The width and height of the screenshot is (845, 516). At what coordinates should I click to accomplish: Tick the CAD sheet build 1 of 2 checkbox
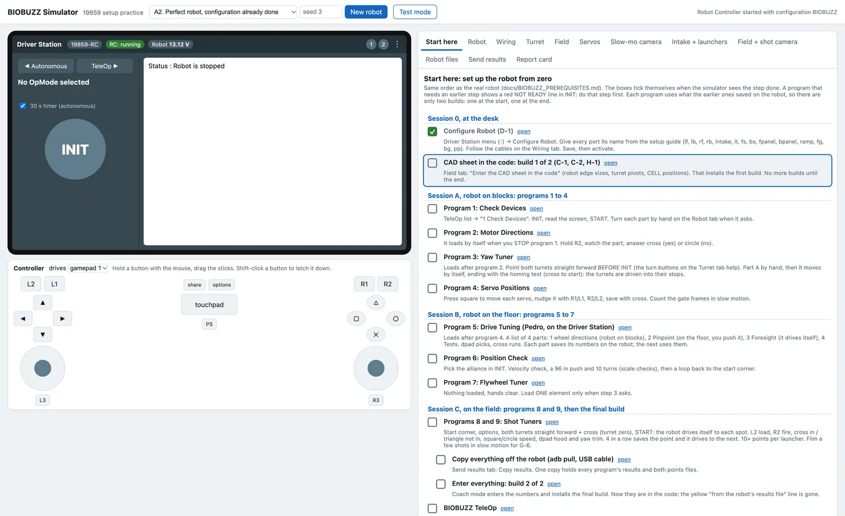[432, 163]
